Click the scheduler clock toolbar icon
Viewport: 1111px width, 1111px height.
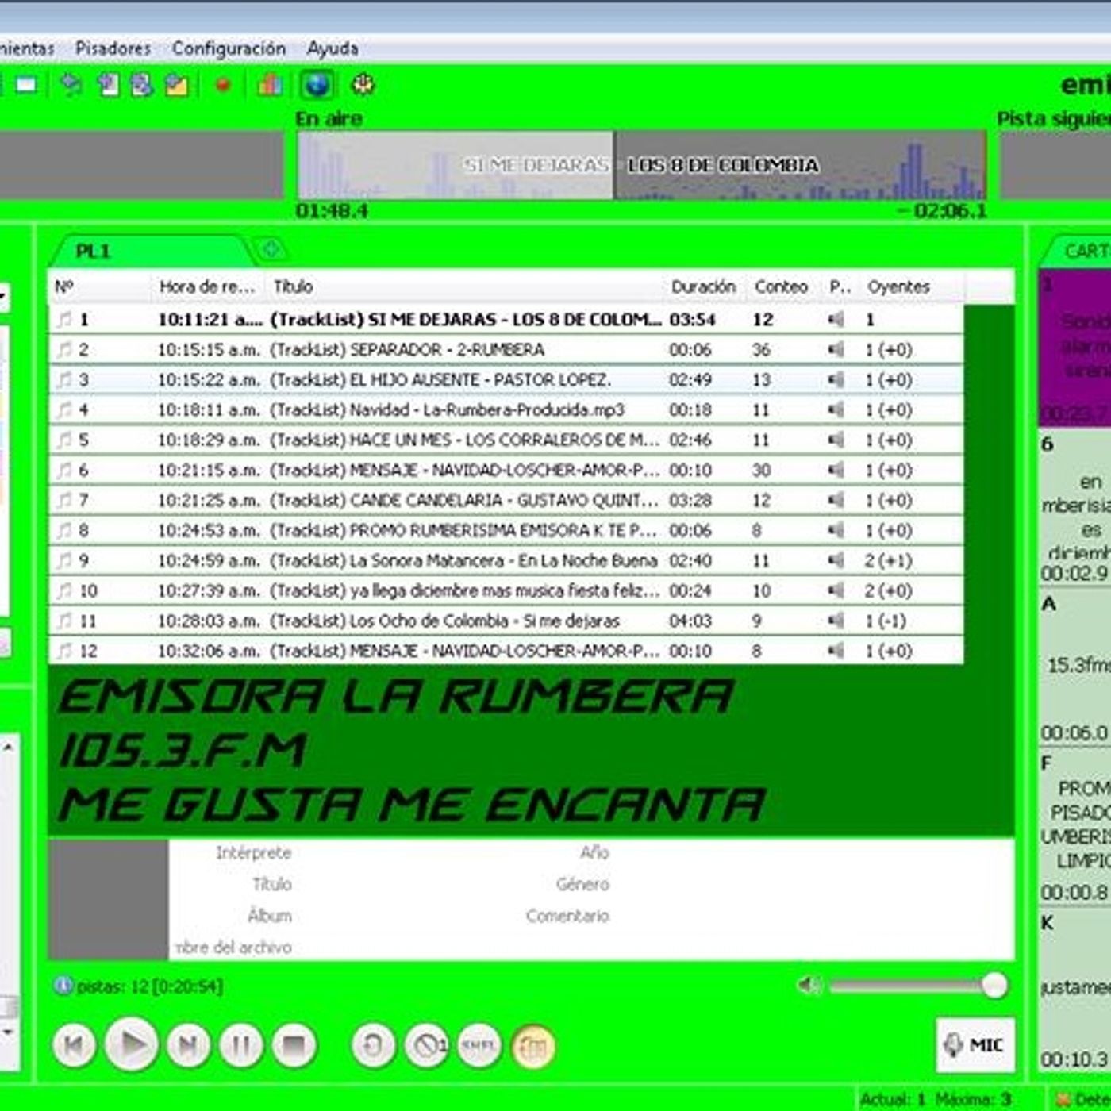click(x=363, y=85)
